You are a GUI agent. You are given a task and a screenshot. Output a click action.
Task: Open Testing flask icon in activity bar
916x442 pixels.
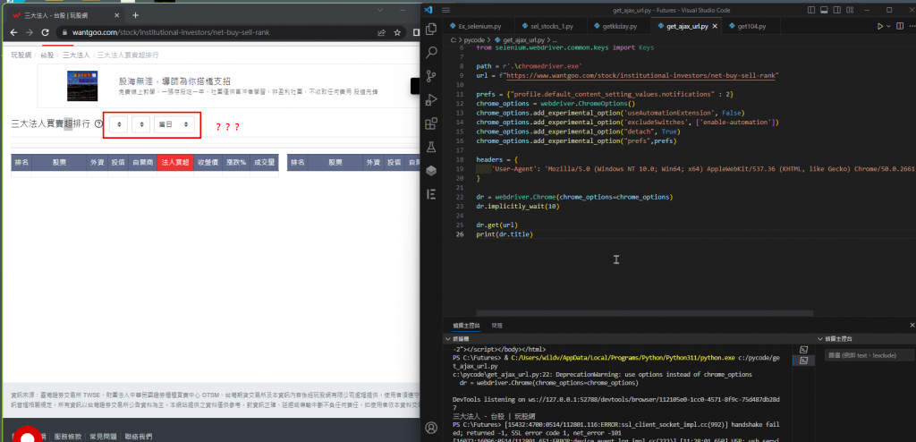tap(431, 147)
